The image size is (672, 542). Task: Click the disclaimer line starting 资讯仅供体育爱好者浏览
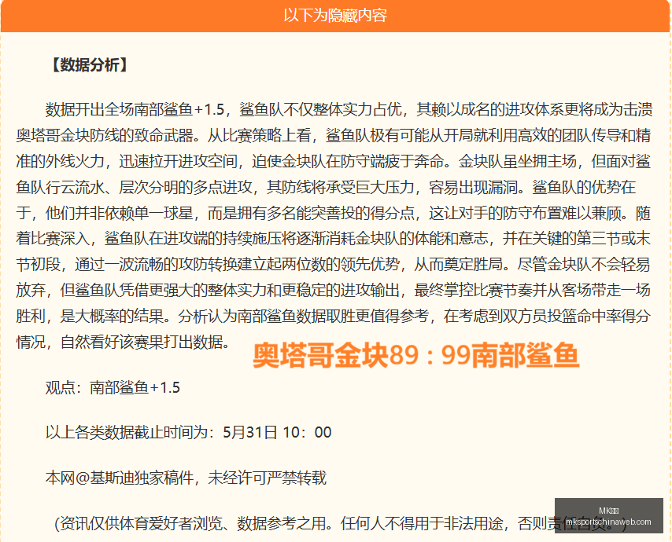tap(341, 523)
